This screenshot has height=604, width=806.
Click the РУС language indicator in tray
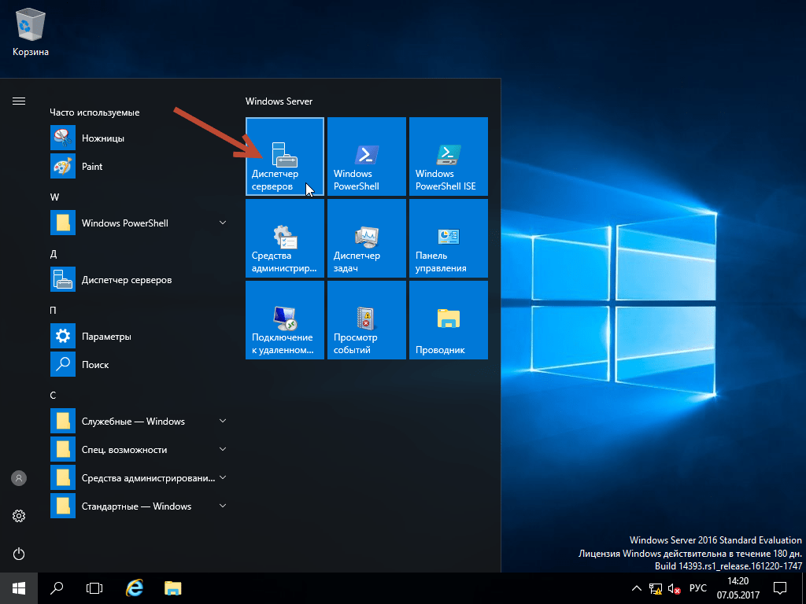(x=697, y=587)
